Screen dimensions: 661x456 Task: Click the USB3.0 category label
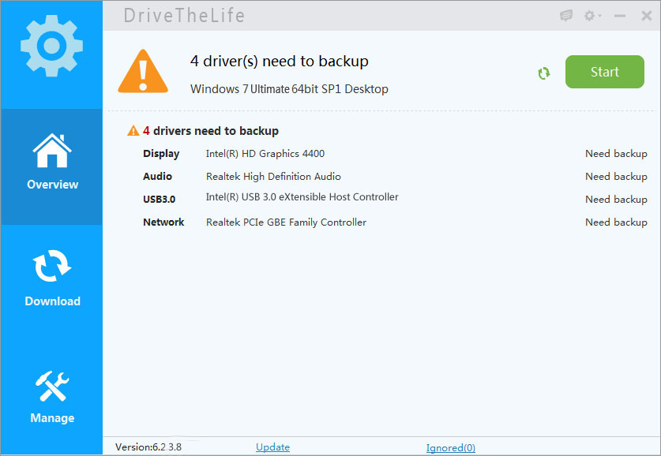tap(159, 199)
